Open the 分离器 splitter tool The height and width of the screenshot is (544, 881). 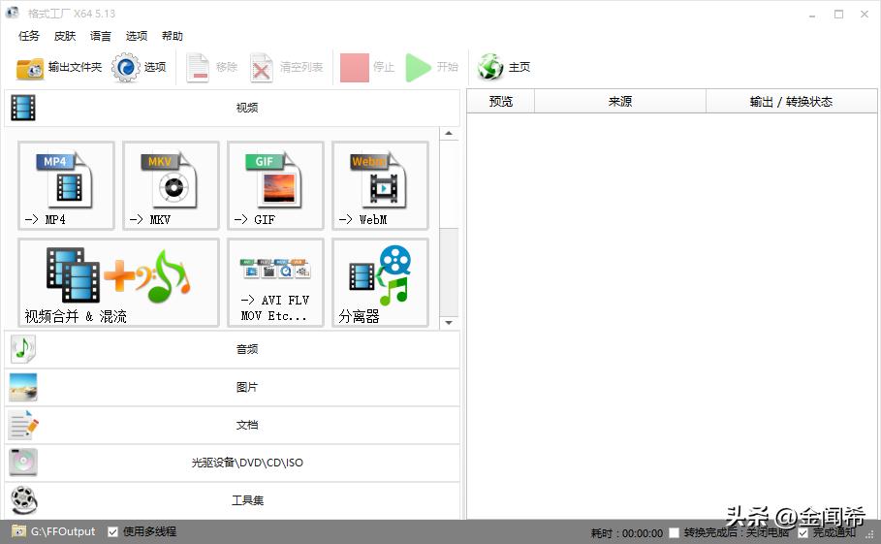380,282
